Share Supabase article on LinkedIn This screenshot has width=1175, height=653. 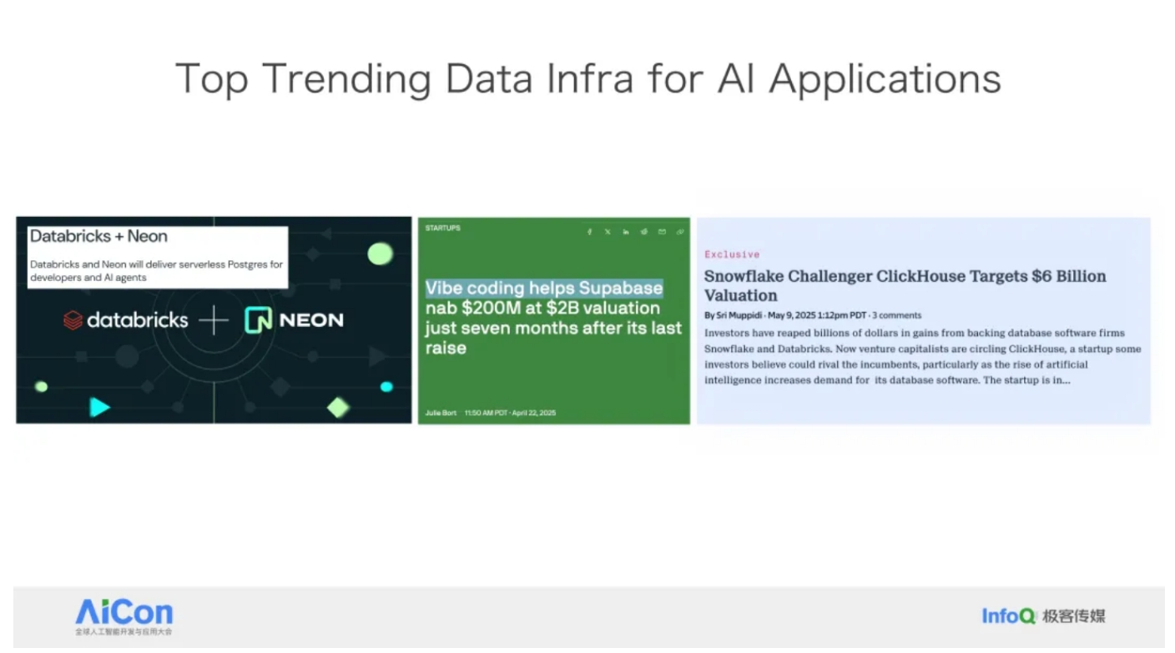click(626, 232)
